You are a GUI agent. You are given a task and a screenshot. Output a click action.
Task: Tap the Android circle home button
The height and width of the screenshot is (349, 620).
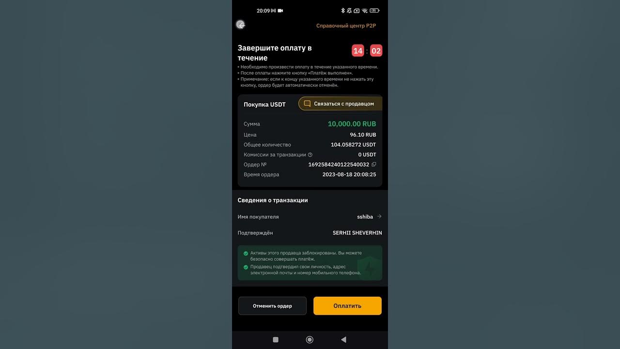coord(310,340)
